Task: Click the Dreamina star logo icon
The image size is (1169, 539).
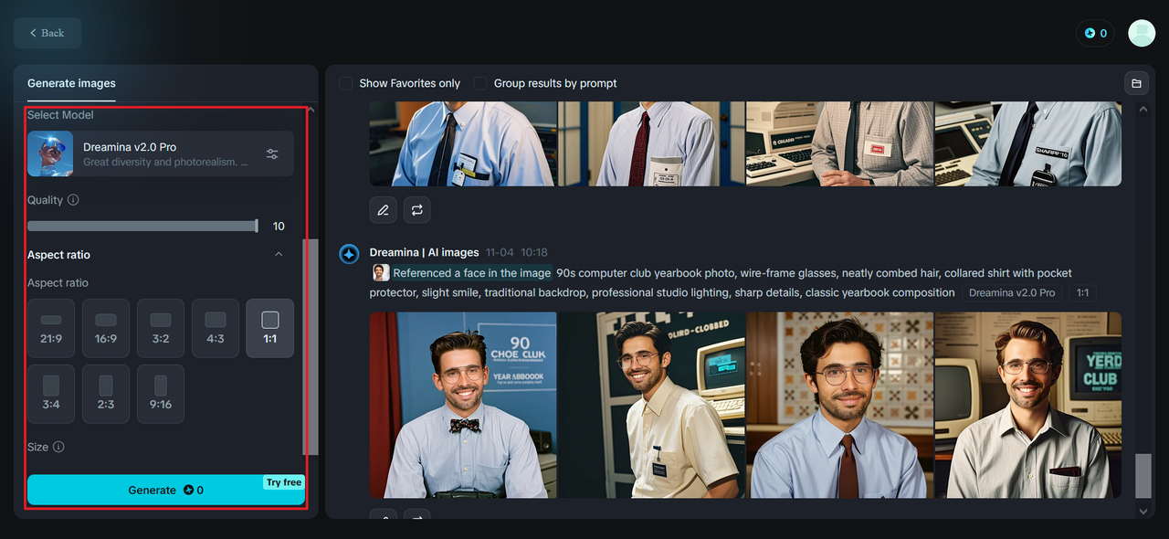Action: click(349, 254)
